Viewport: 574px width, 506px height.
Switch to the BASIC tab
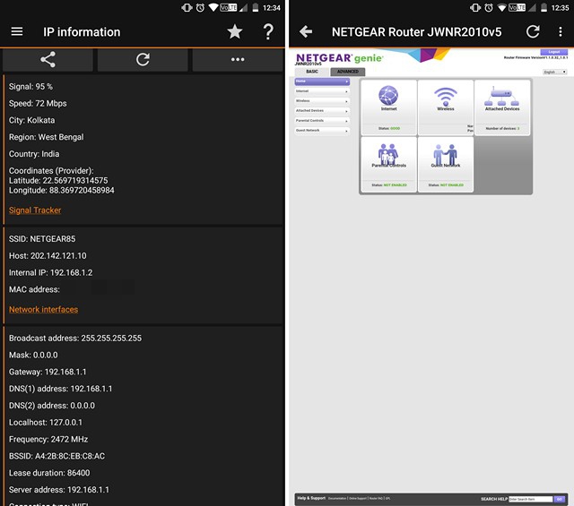point(312,72)
